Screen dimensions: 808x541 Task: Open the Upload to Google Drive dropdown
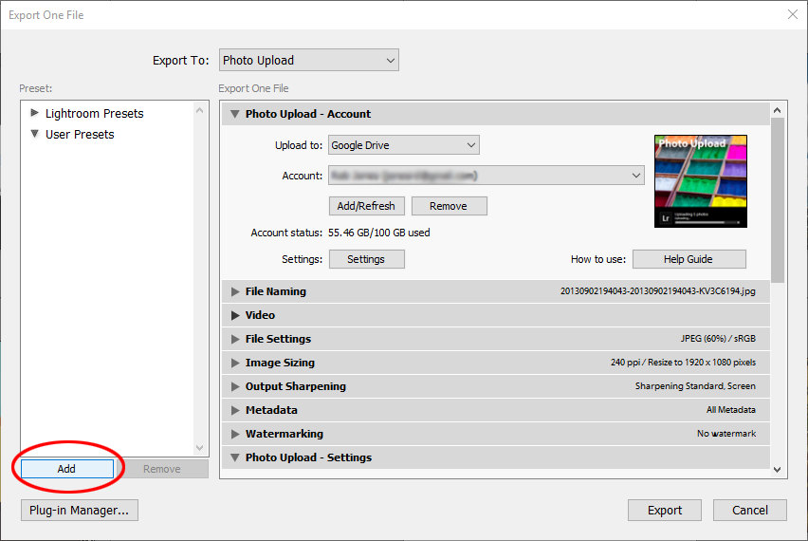[x=403, y=145]
